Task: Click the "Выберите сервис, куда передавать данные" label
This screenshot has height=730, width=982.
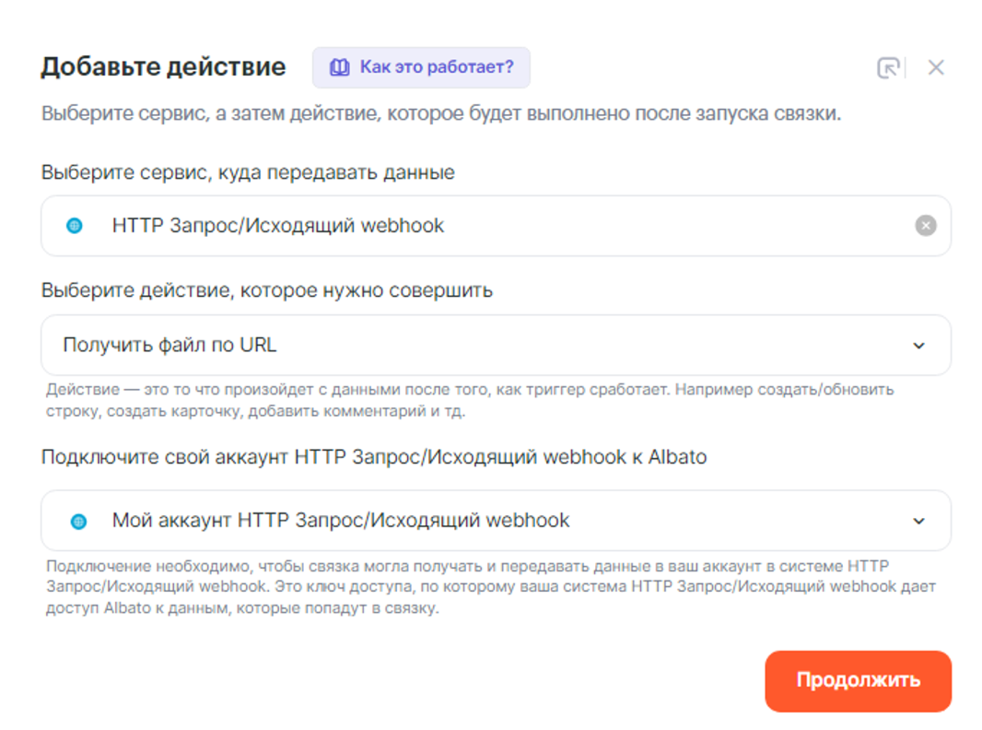Action: [x=248, y=172]
